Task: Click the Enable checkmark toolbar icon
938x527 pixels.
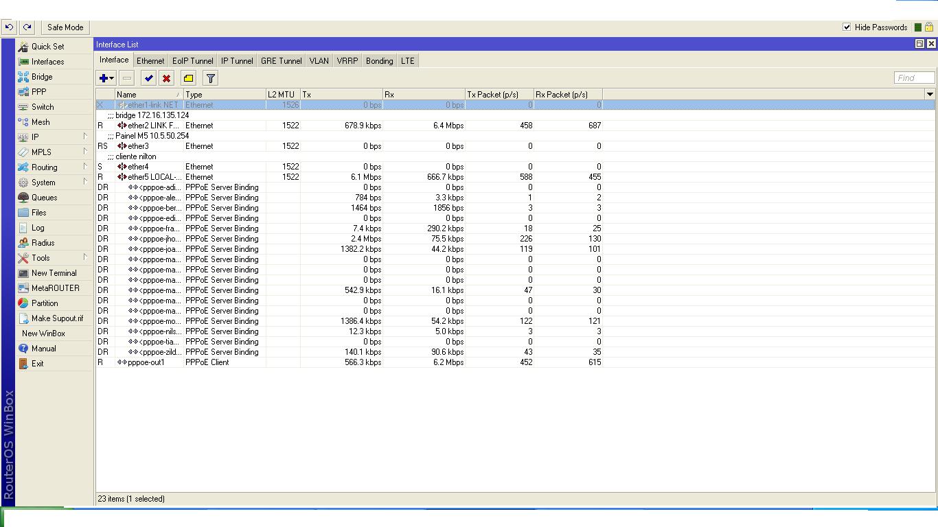Action: [148, 78]
